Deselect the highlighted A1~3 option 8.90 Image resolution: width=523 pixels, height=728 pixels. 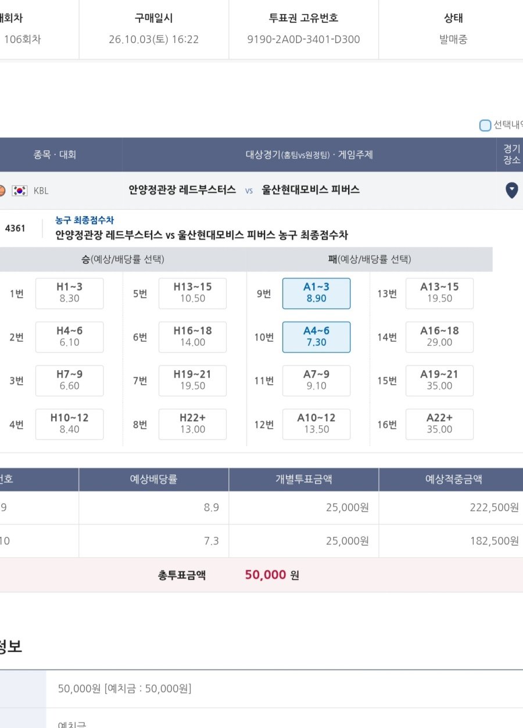pos(317,293)
